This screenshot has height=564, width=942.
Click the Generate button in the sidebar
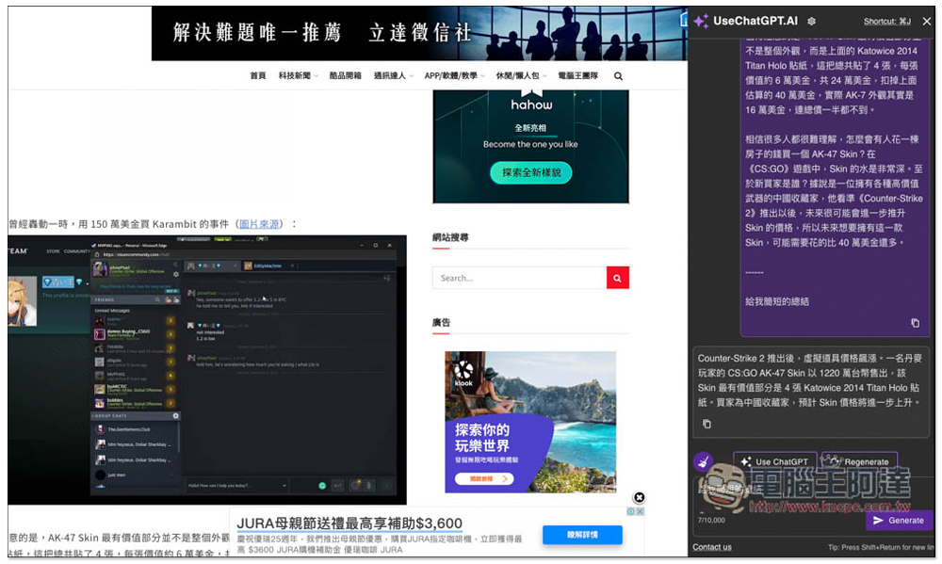click(x=900, y=520)
